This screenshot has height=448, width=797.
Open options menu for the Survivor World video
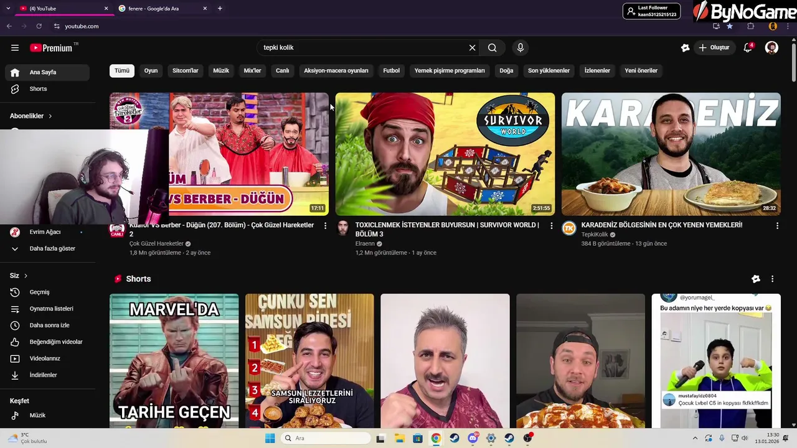(551, 226)
